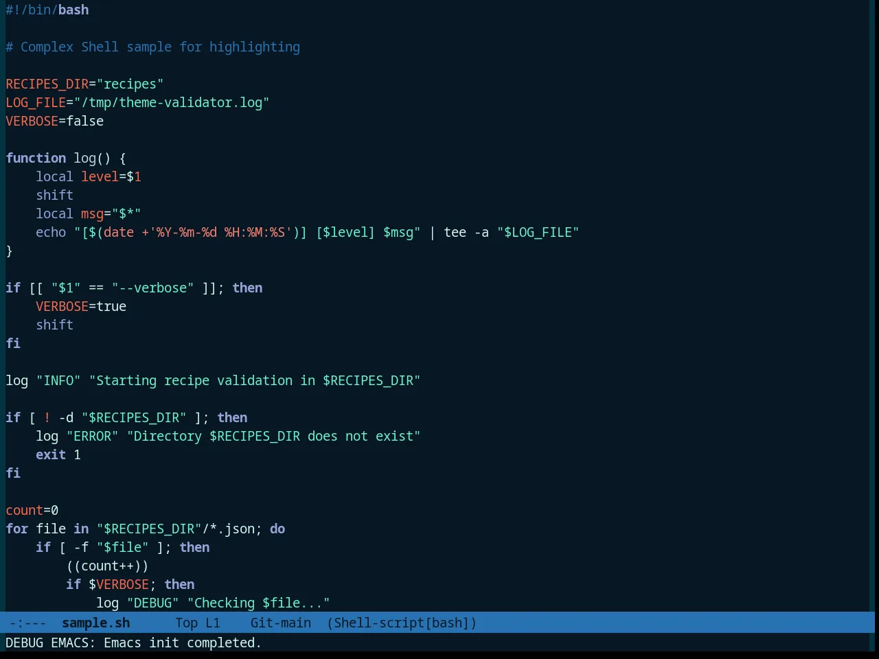Click the 'local level=$1' line
This screenshot has width=879, height=659.
click(89, 176)
